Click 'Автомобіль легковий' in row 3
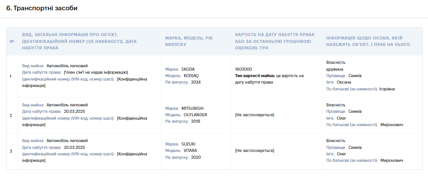This screenshot has height=177, width=428. (x=67, y=141)
